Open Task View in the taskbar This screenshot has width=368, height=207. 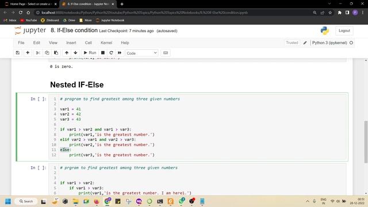coord(44,201)
